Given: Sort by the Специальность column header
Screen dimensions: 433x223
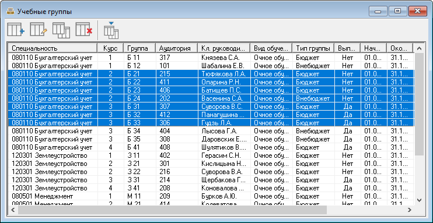Looking at the screenshot, I should [x=53, y=48].
